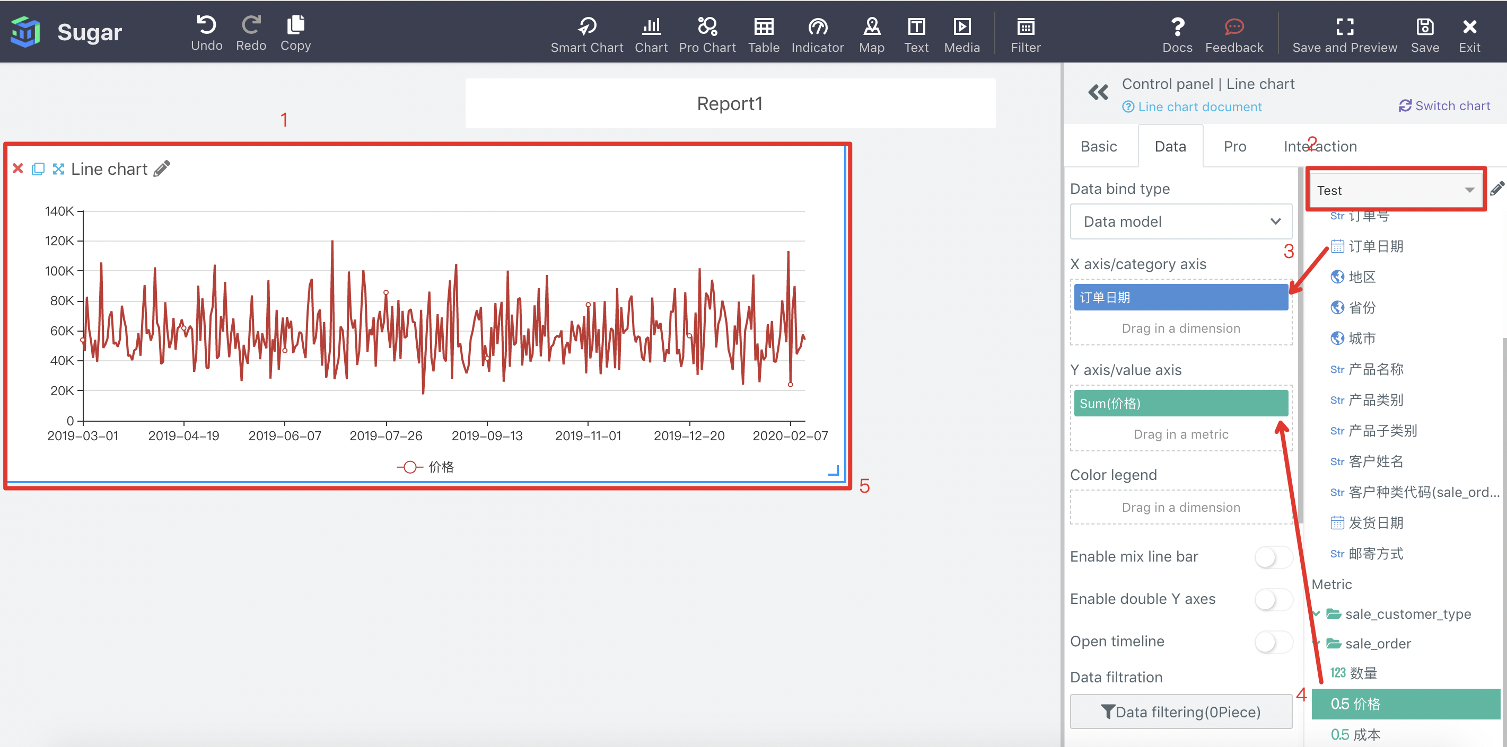Viewport: 1507px width, 747px height.
Task: Click the Undo icon
Action: coord(206,25)
